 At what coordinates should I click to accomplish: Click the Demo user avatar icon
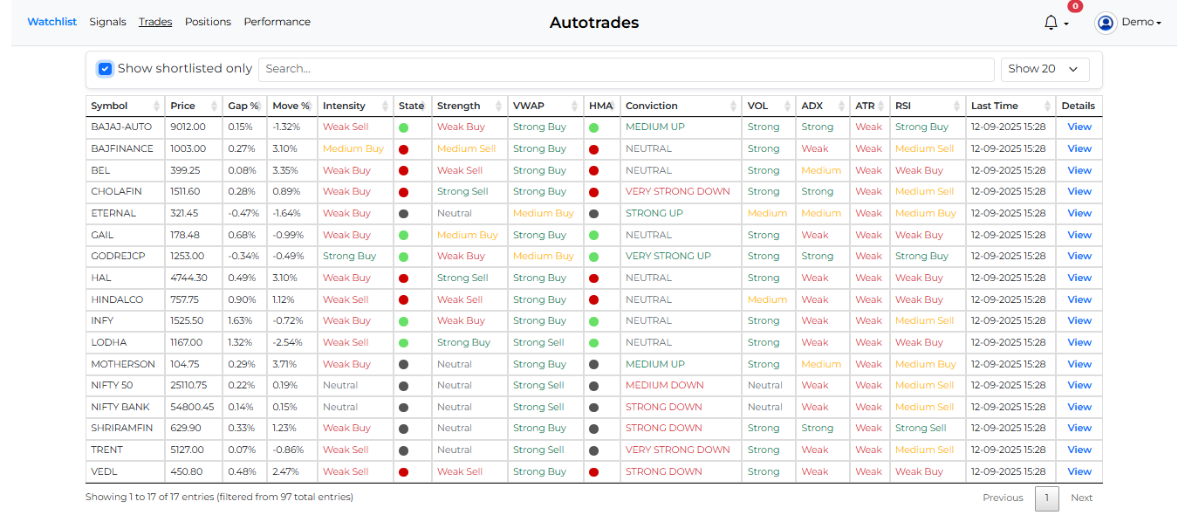click(x=1105, y=23)
